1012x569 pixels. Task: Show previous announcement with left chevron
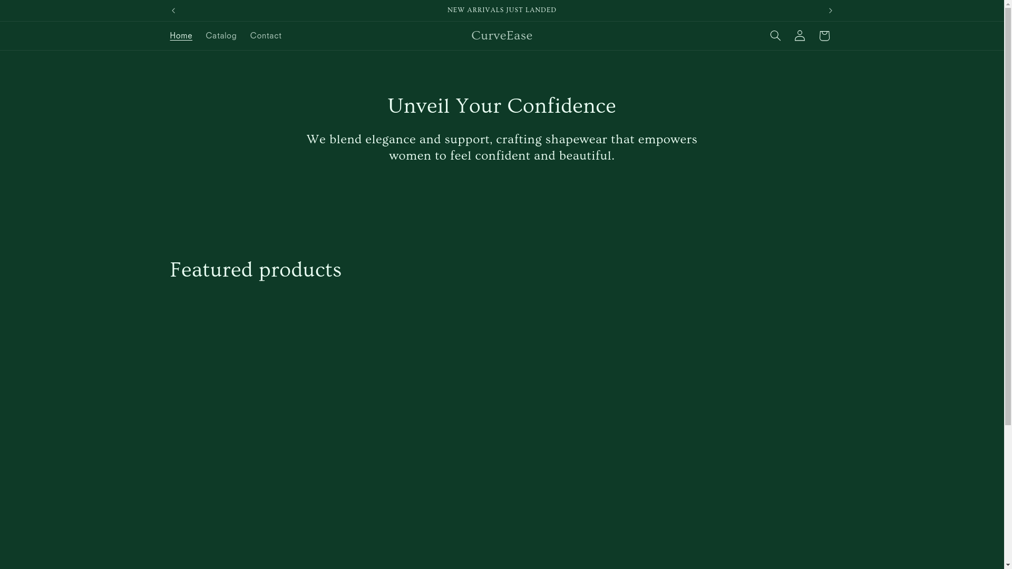pos(173,11)
